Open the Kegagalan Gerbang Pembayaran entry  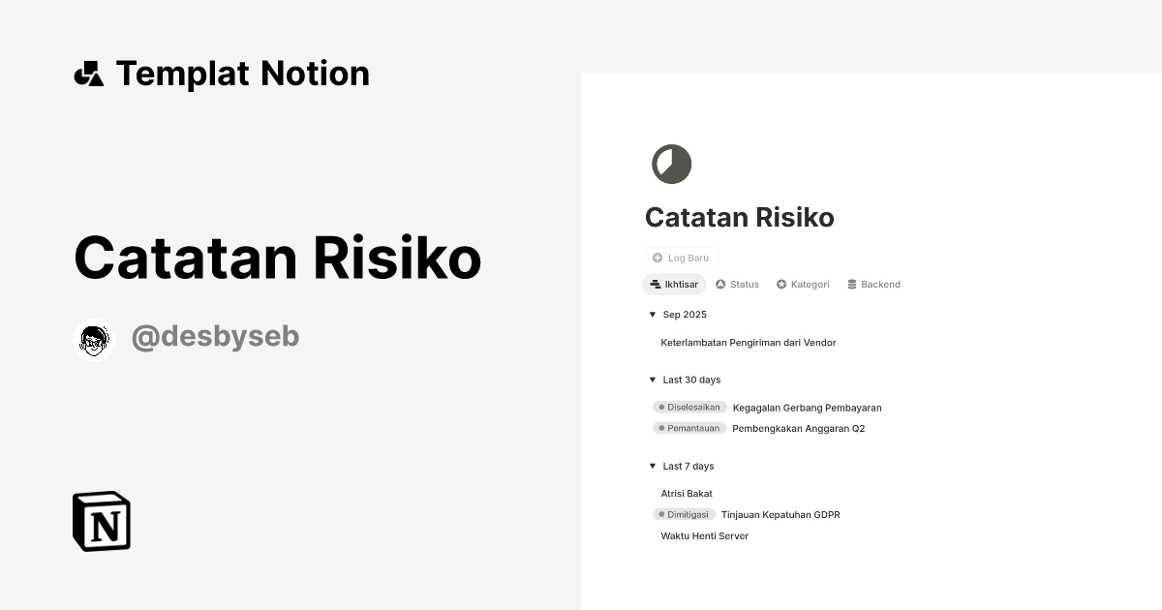point(806,407)
